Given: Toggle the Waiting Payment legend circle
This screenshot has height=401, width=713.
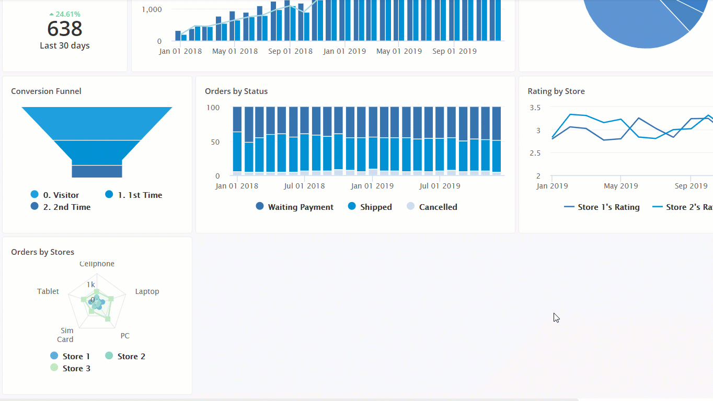Looking at the screenshot, I should [x=260, y=207].
